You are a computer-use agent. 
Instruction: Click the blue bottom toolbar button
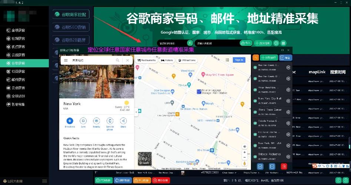[x=123, y=180]
